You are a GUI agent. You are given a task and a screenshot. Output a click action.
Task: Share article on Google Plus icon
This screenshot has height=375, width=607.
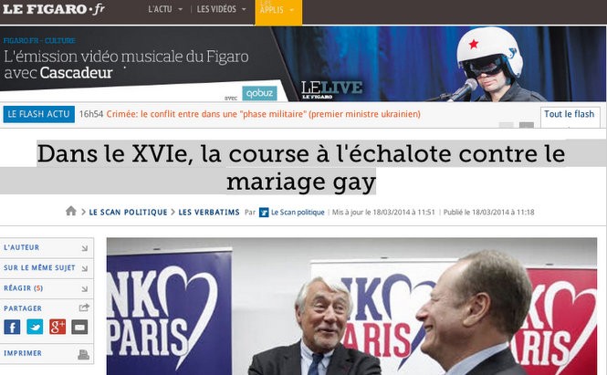pos(58,327)
